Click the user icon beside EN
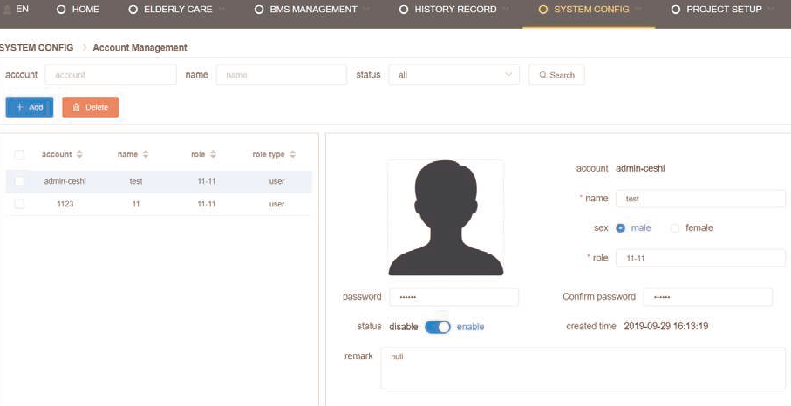This screenshot has width=791, height=406. tap(7, 10)
